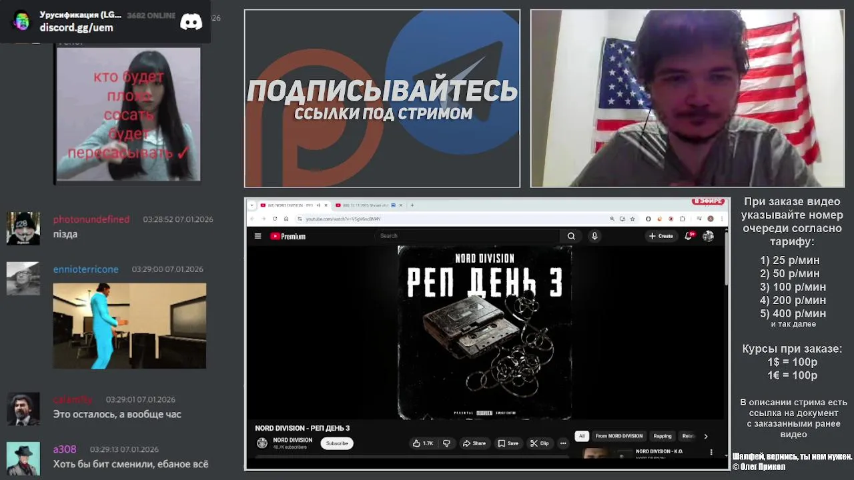Open YouTube notifications bell
The height and width of the screenshot is (480, 854).
(x=689, y=236)
